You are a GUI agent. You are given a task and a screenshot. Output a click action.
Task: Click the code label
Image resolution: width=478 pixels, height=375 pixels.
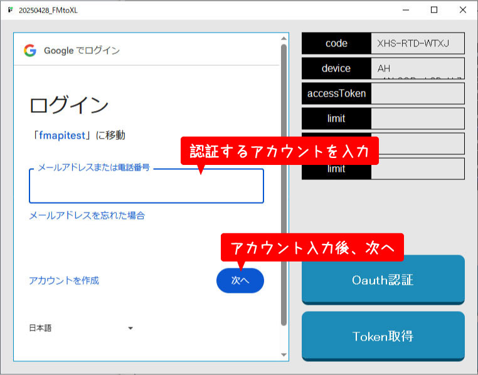337,43
